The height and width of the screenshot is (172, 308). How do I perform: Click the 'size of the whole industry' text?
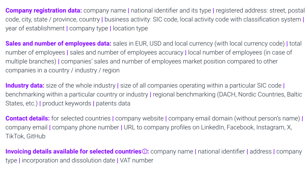[81, 85]
